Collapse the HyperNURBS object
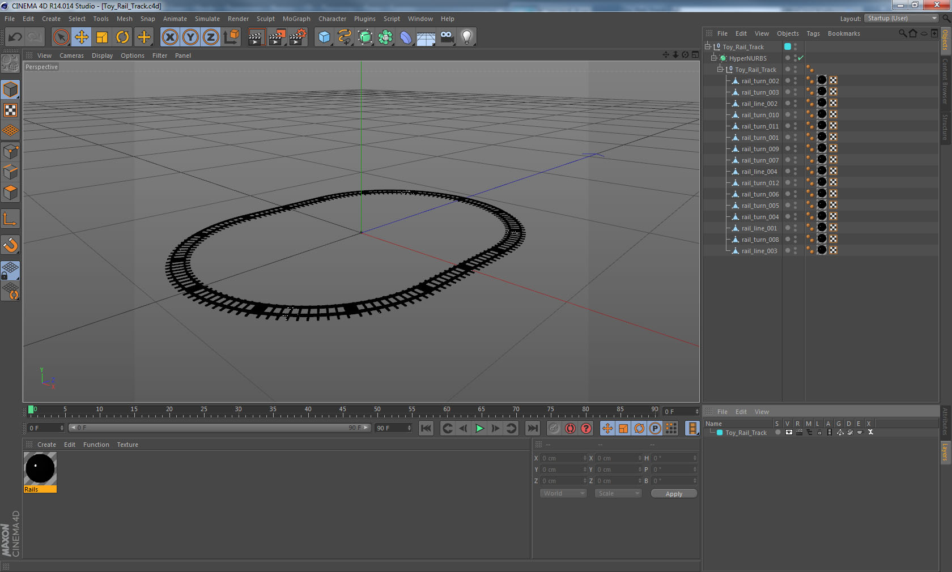The image size is (952, 572). pos(714,58)
